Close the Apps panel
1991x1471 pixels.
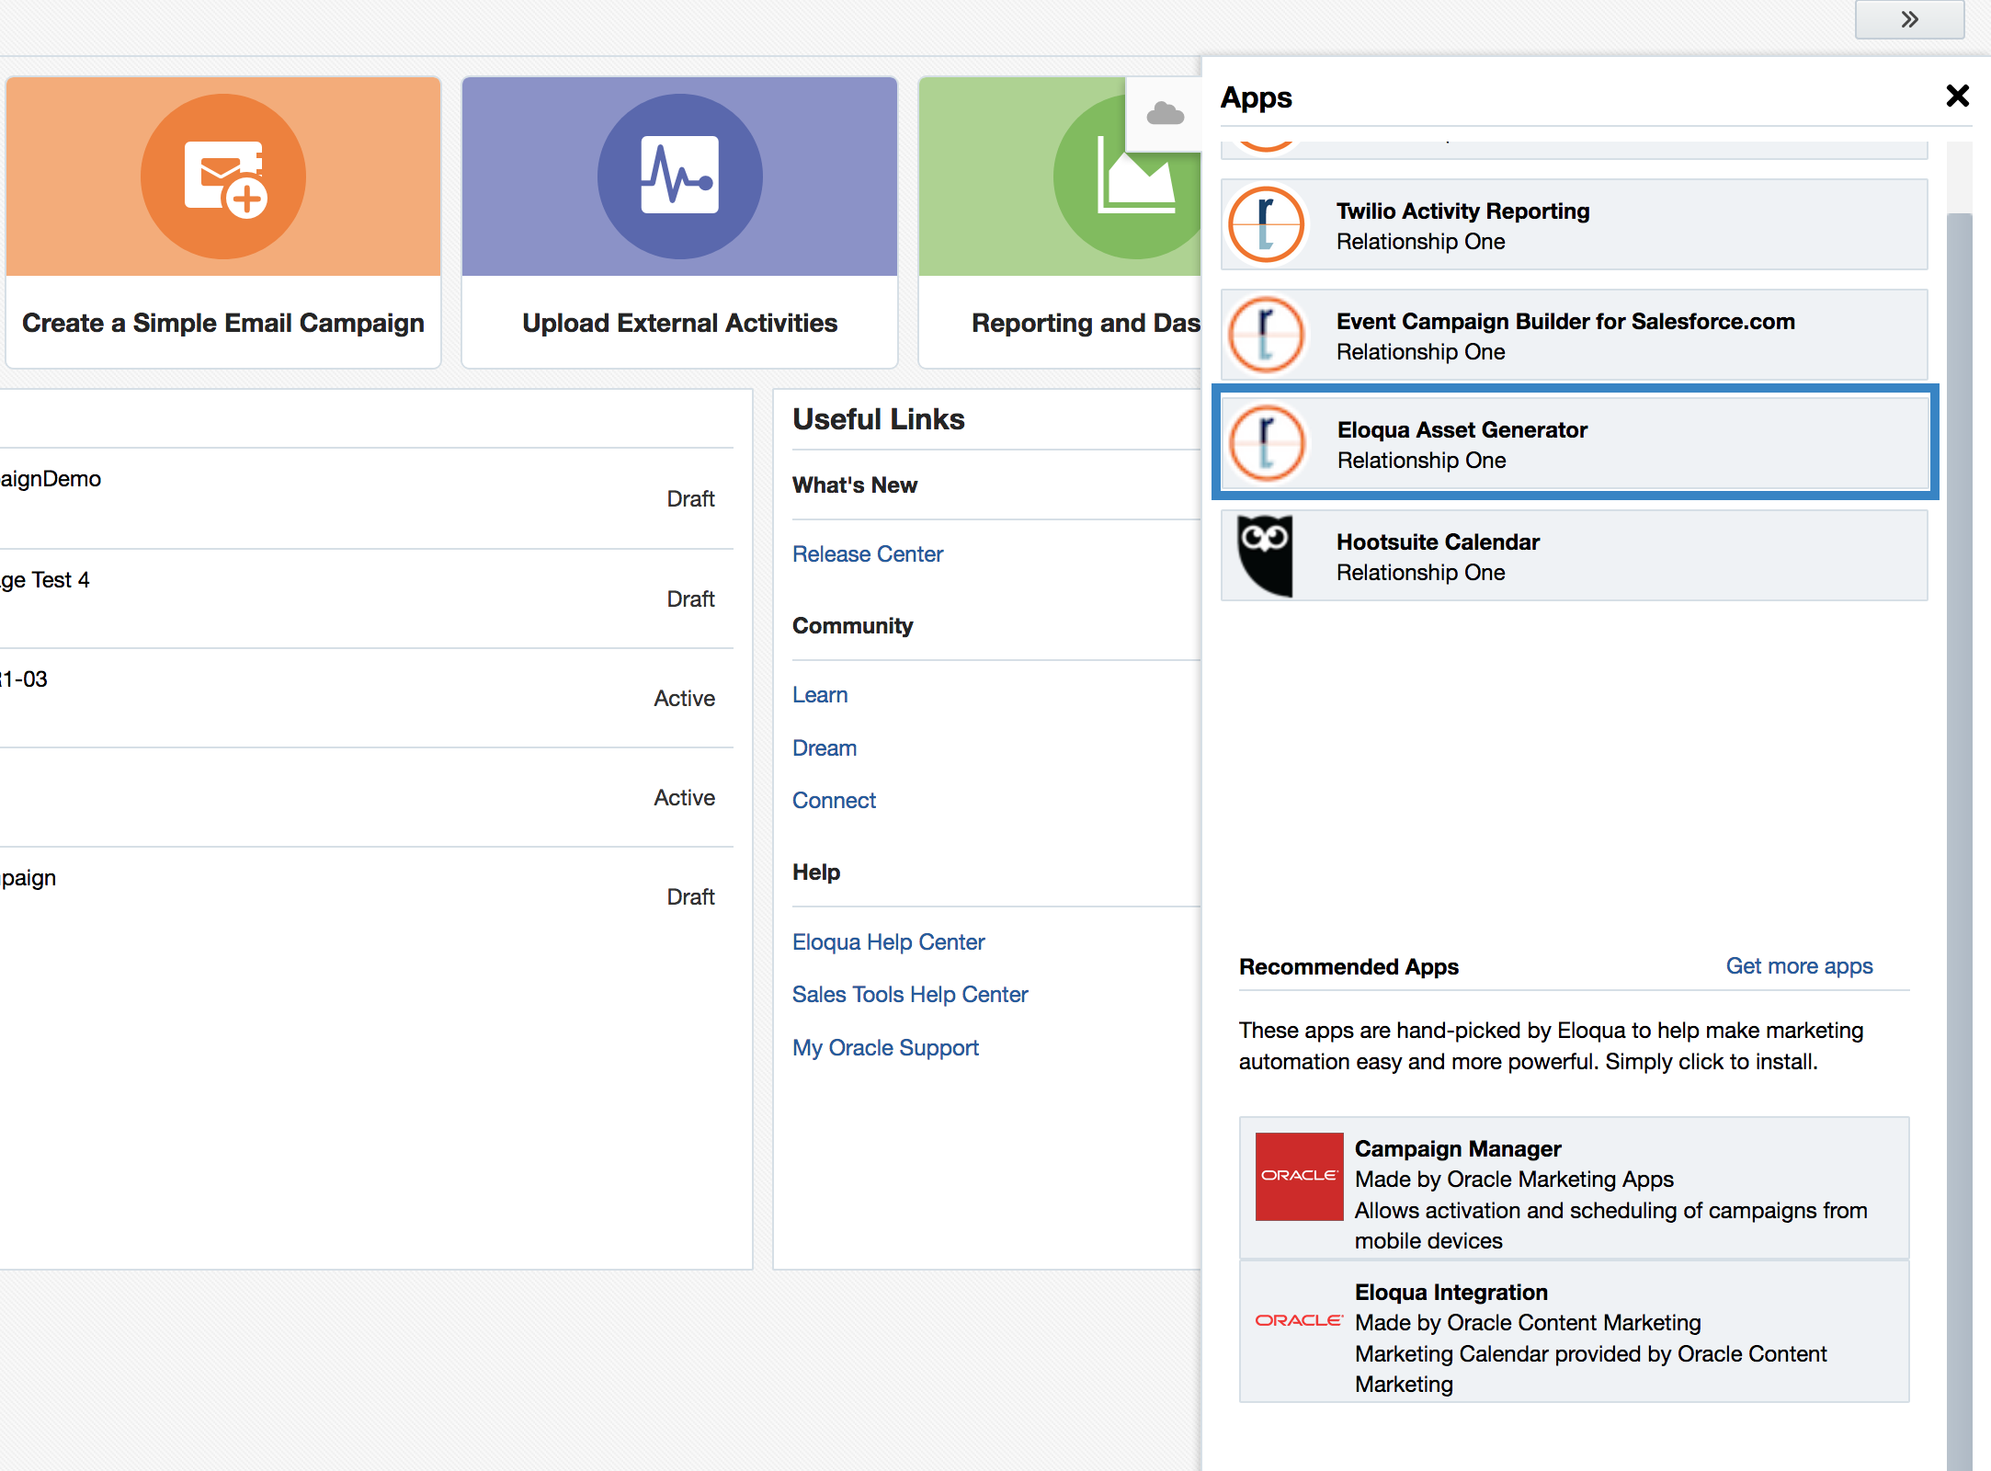click(1957, 96)
